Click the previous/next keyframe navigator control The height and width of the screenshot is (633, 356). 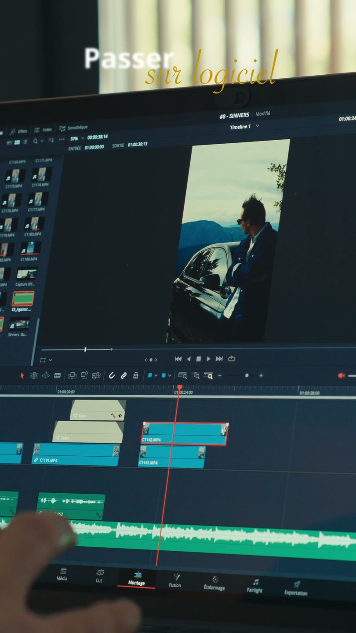coord(151,360)
